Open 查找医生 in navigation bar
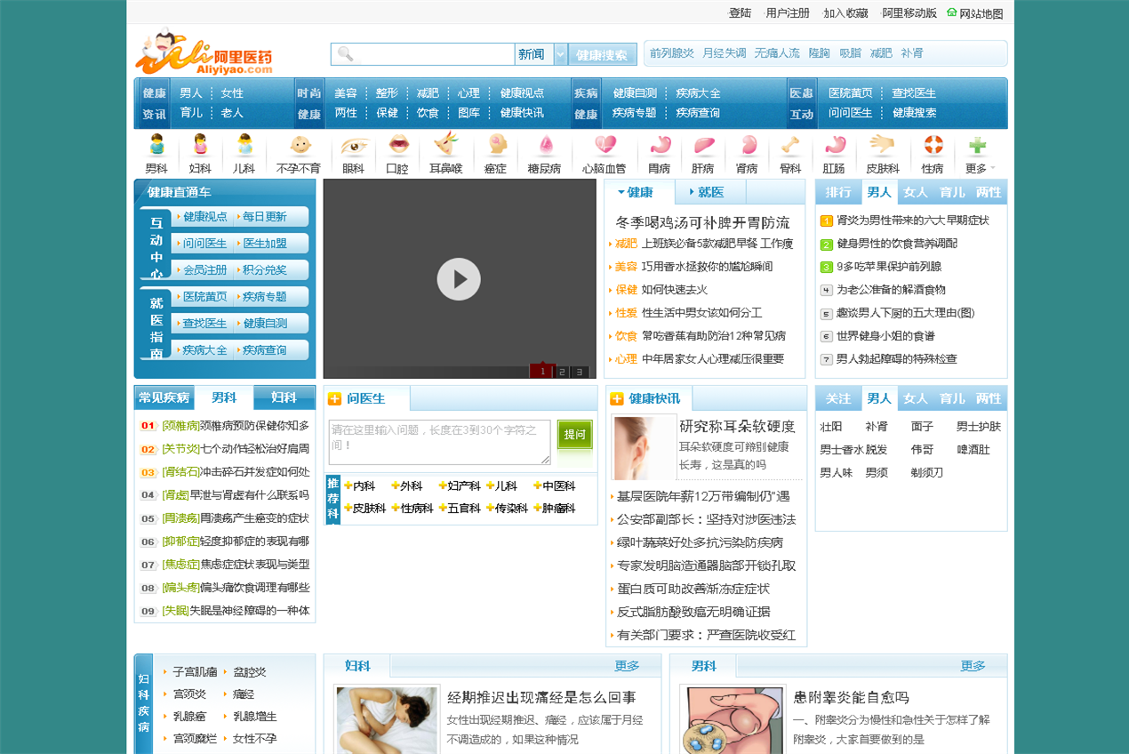This screenshot has width=1129, height=754. (914, 93)
